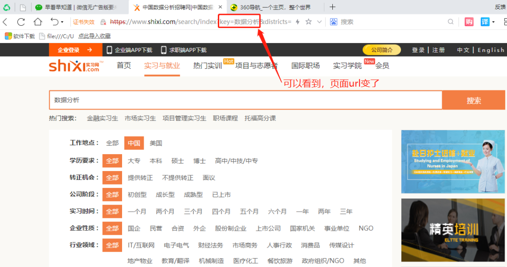Screen dimensions: 507x267
Task: Switch to the 360导航 tab
Action: pyautogui.click(x=275, y=7)
